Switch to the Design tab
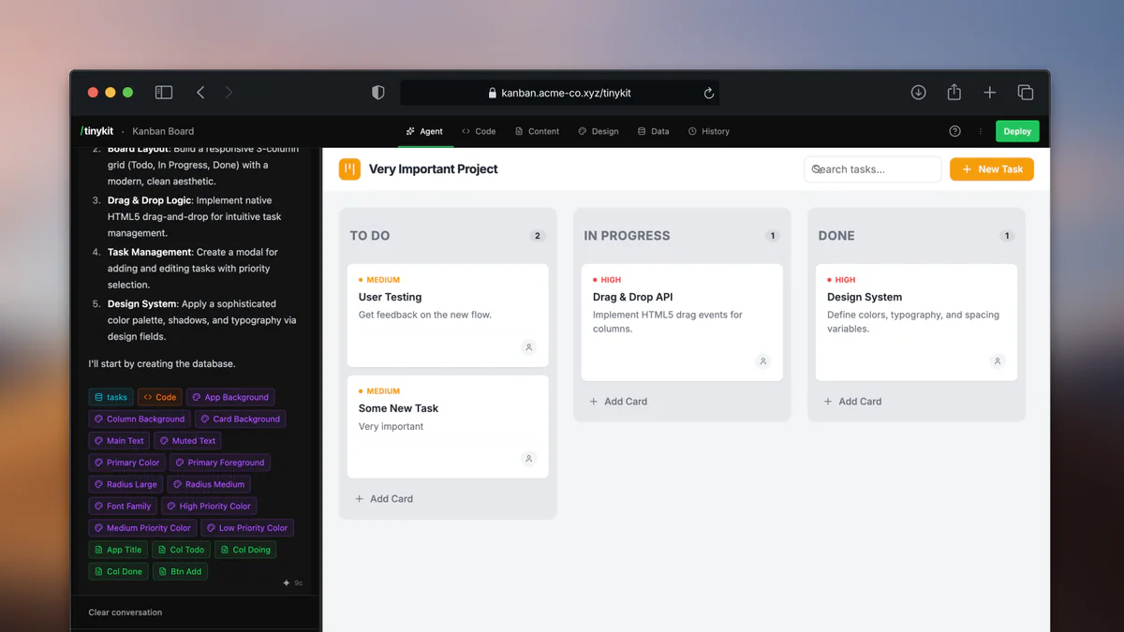The width and height of the screenshot is (1124, 632). (599, 131)
